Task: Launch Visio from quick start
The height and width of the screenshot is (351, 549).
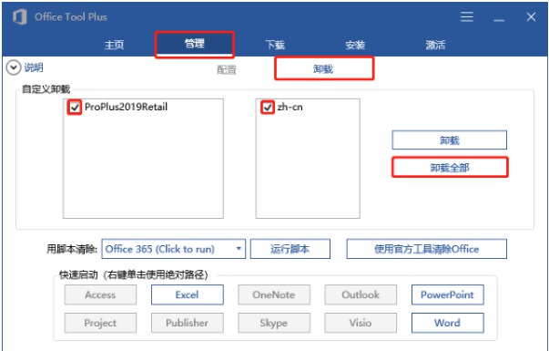Action: coord(361,323)
